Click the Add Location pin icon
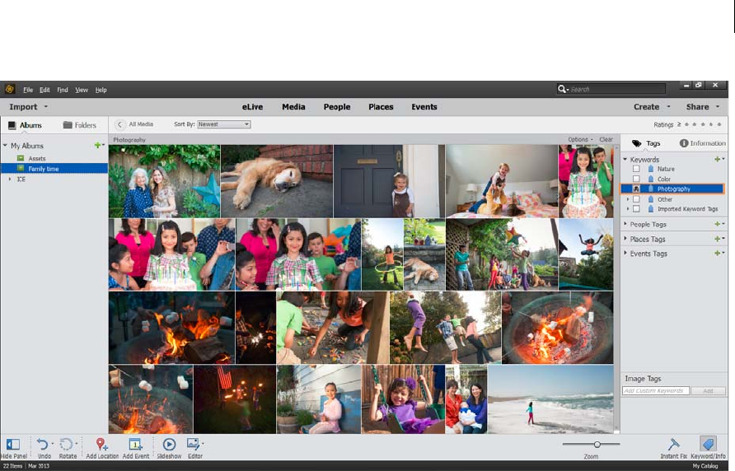The image size is (735, 471). (x=101, y=444)
